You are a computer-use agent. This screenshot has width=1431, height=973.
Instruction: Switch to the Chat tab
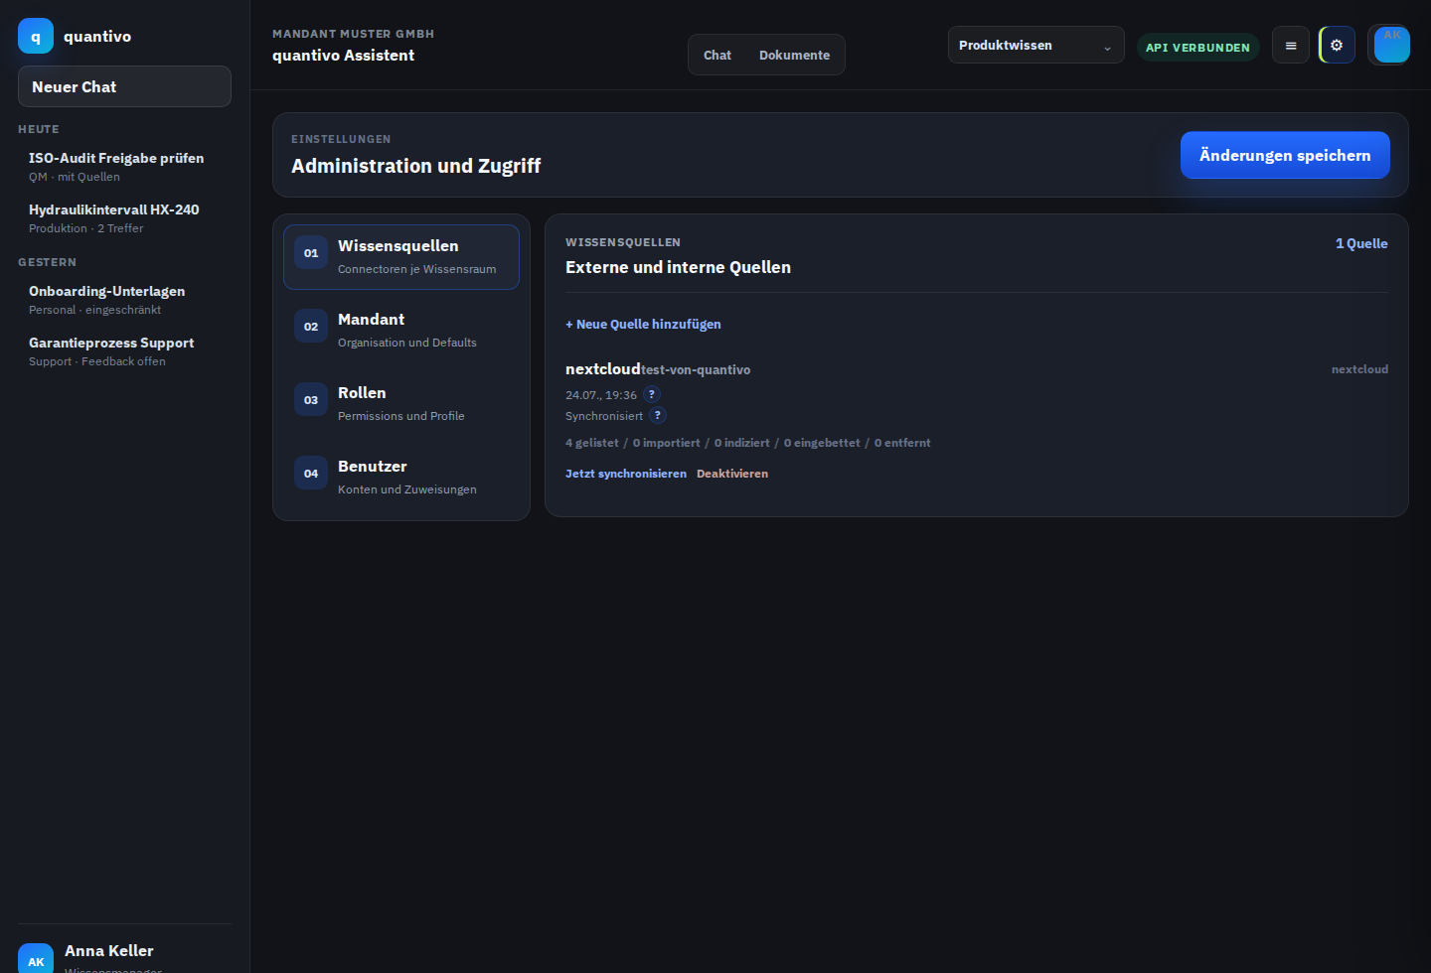[x=717, y=55]
